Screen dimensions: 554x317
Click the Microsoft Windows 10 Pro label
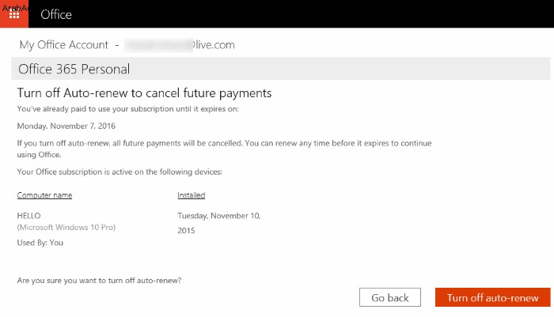(x=66, y=228)
